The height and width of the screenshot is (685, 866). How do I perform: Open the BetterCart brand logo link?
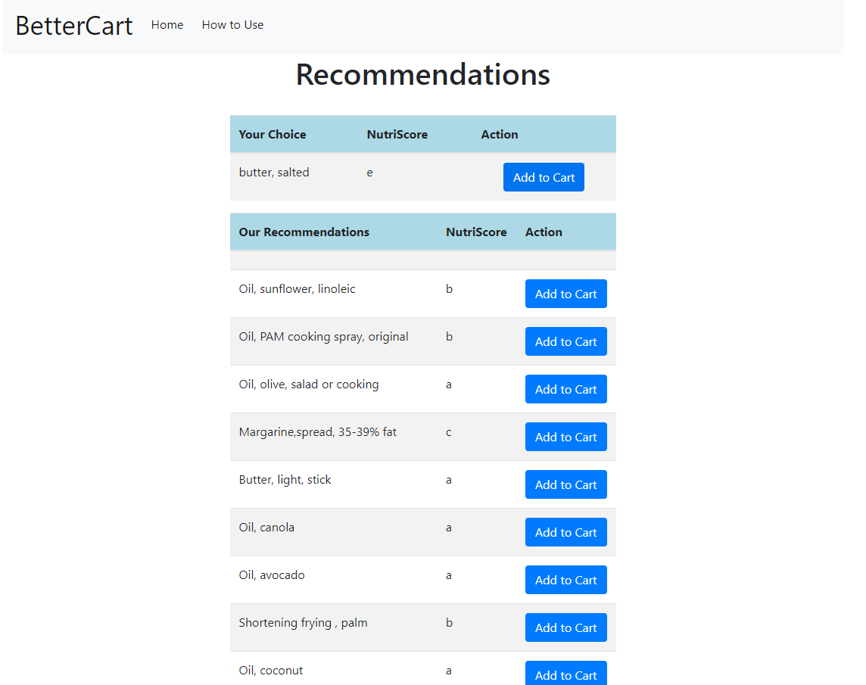tap(74, 26)
